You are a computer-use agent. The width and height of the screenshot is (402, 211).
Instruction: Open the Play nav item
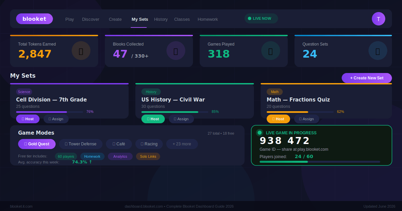click(x=70, y=19)
